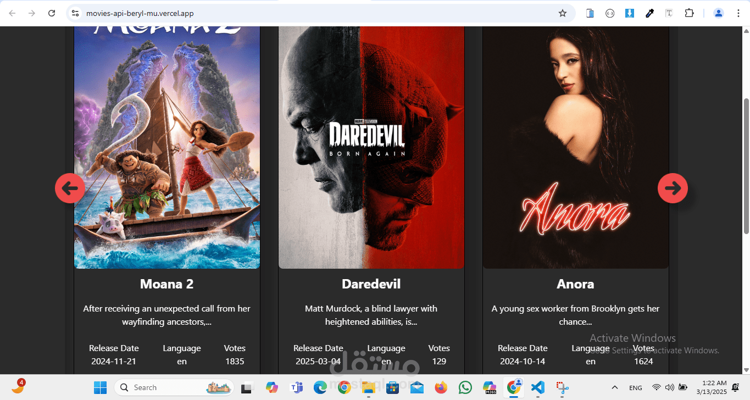Open the Moana 2 poster
This screenshot has width=750, height=400.
[167, 147]
